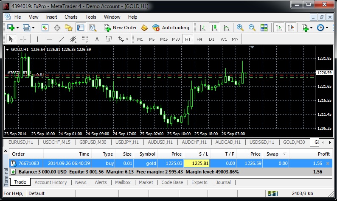Pick the trendline drawing tool
This screenshot has height=201, width=337.
coord(61,39)
